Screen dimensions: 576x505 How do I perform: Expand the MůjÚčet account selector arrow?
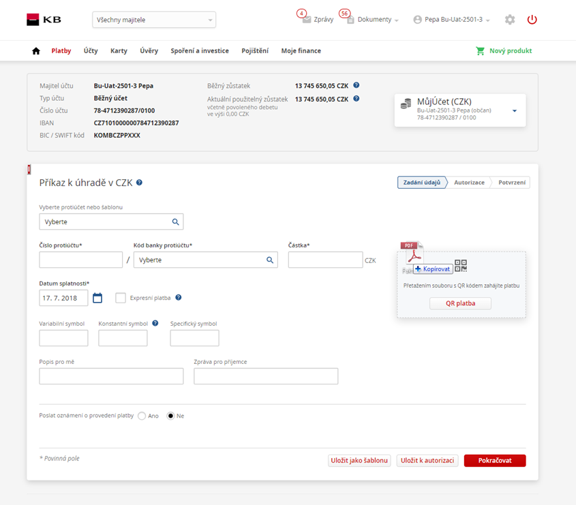pos(515,110)
